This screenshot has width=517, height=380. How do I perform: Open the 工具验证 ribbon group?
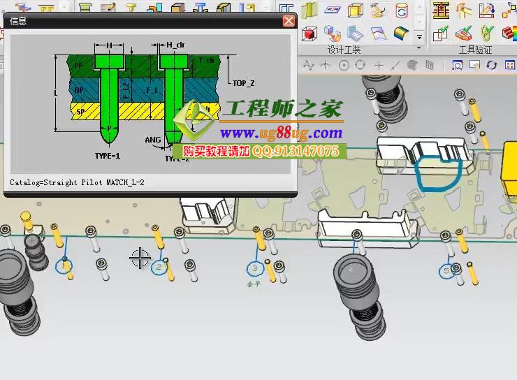click(475, 50)
